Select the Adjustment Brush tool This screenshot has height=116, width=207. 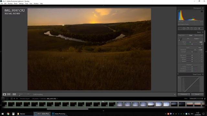(201, 28)
